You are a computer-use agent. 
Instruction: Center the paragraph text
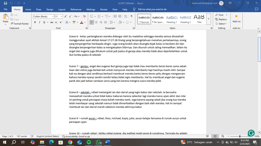pyautogui.click(x=96, y=22)
